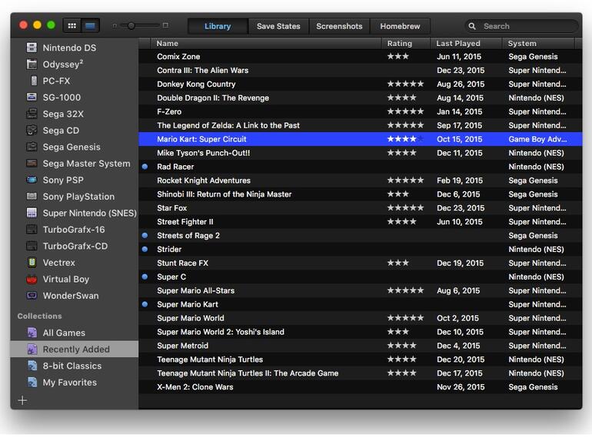
Task: Sort by the Rating column header
Action: pyautogui.click(x=406, y=43)
